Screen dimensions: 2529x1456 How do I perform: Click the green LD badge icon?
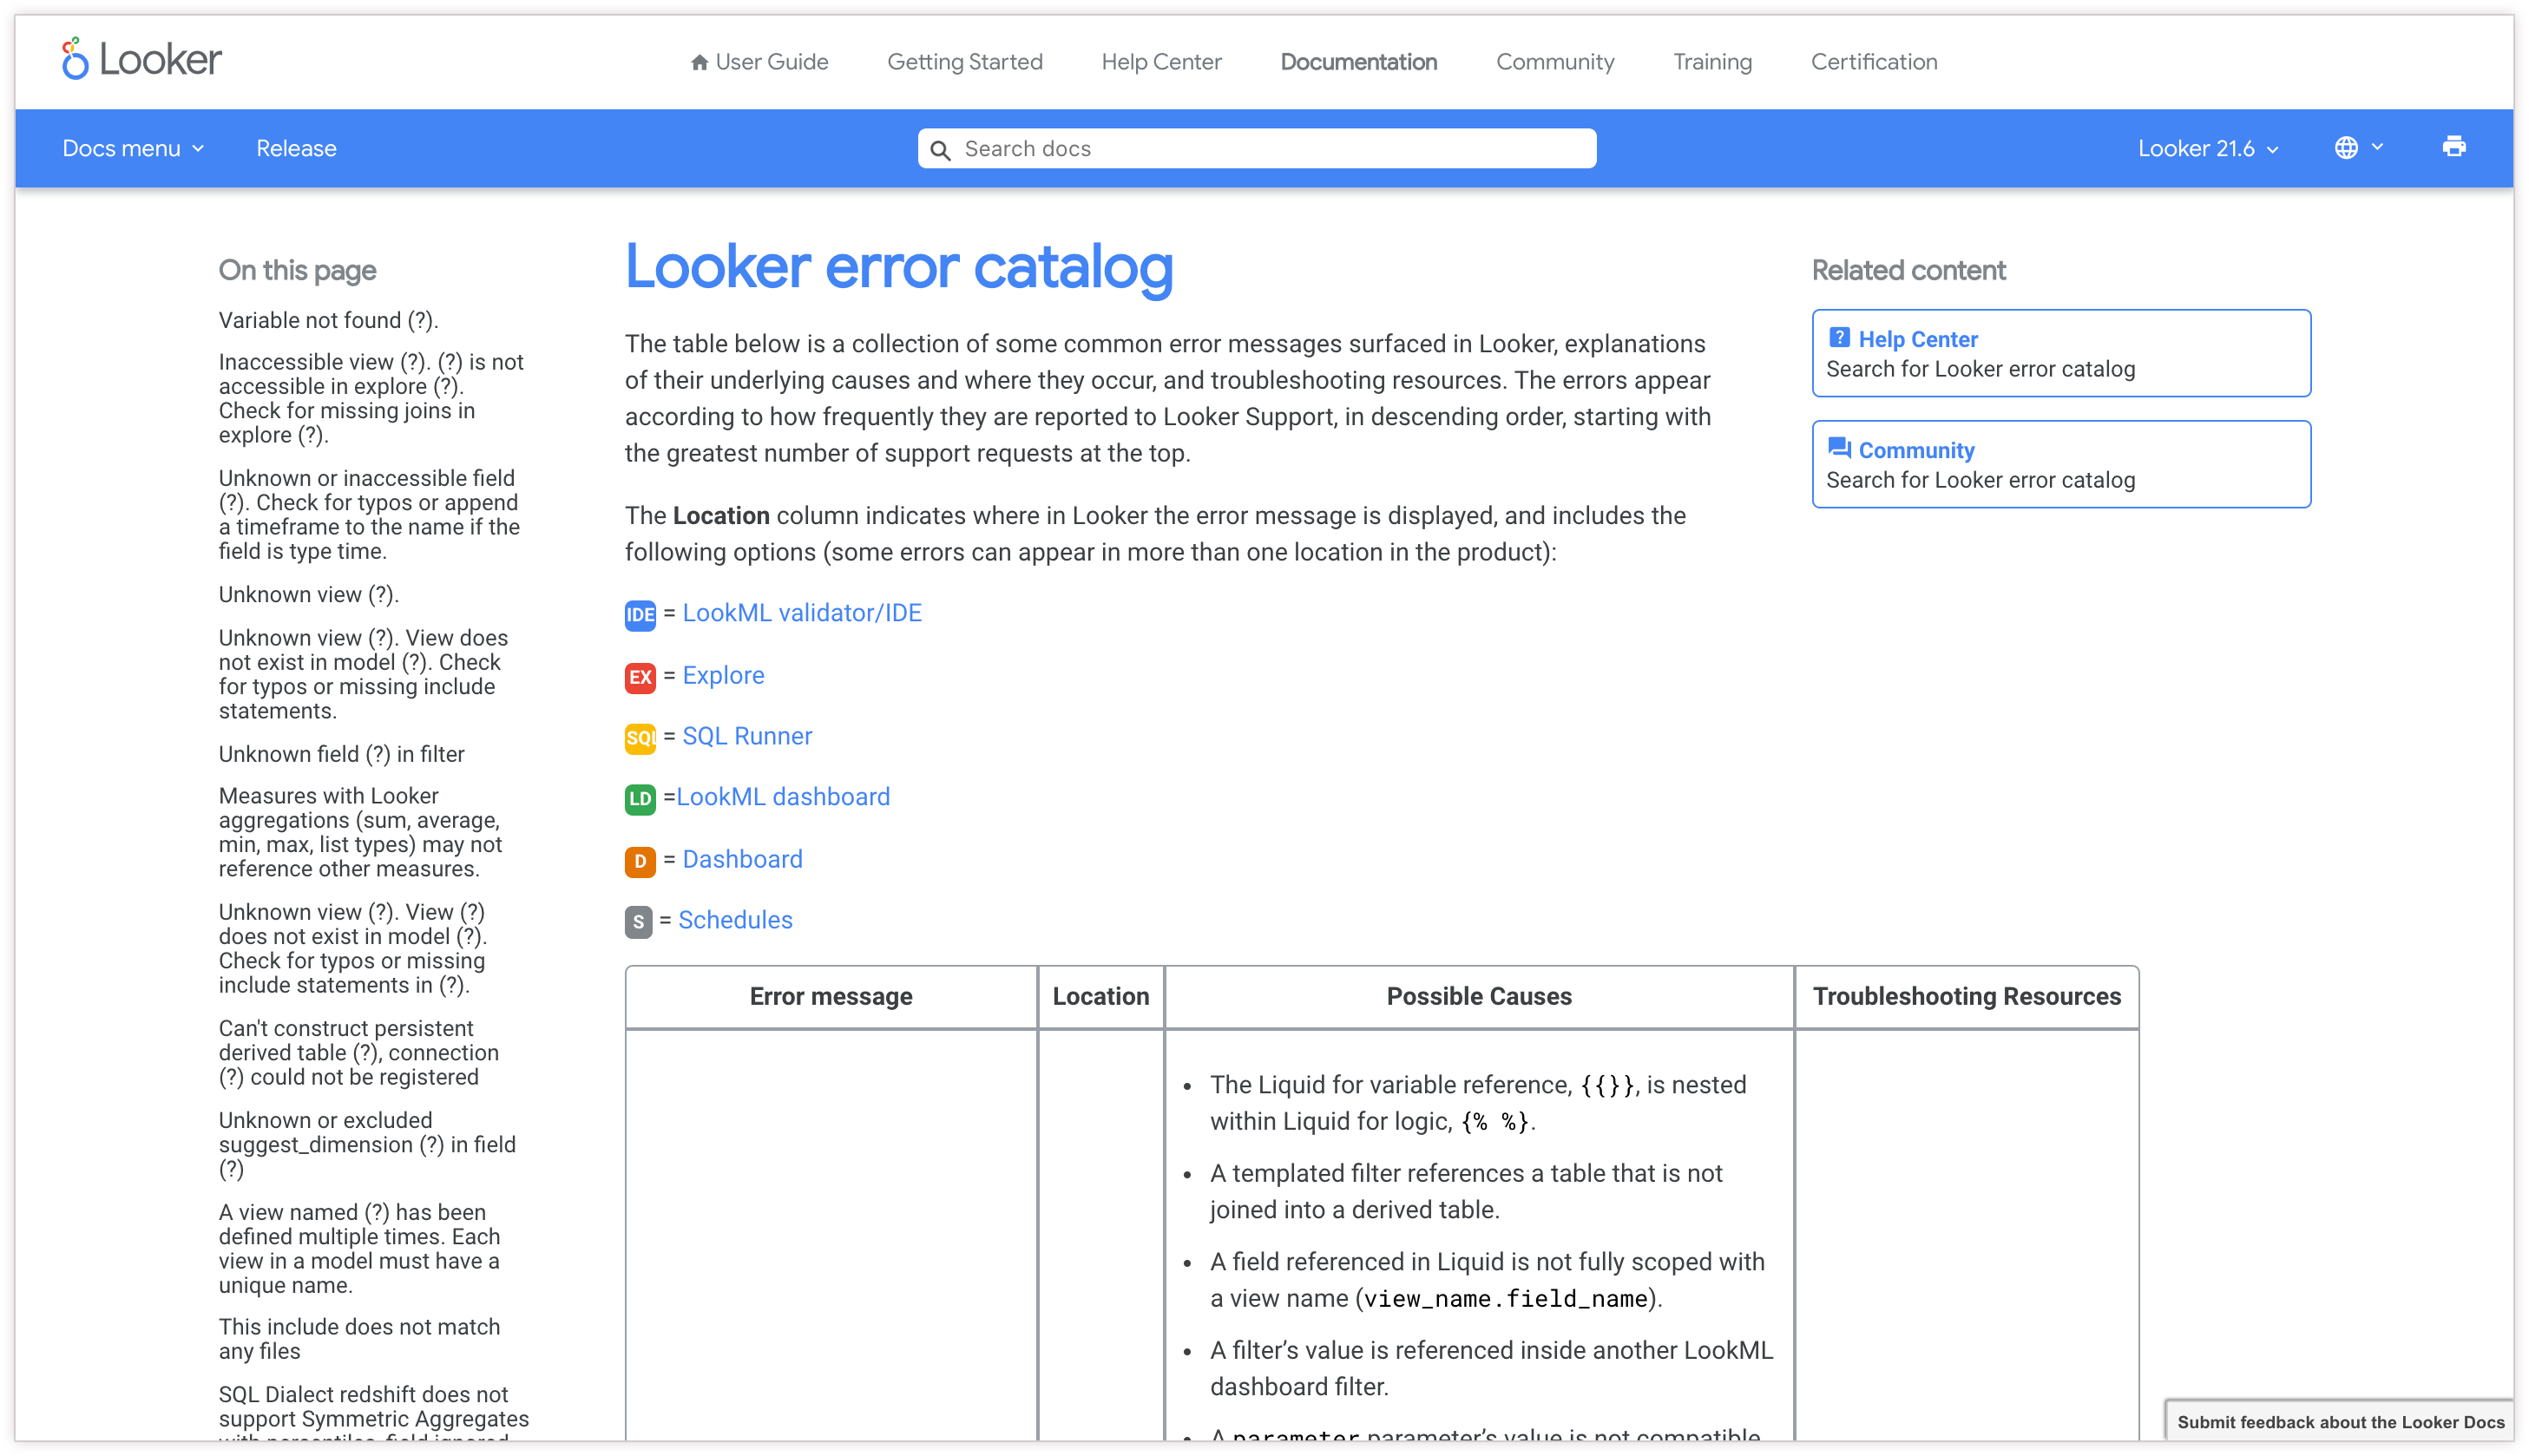640,798
